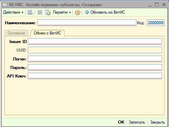Screen dimensions: 169x127
Task: Click Обновить из ВетИС button
Action: 105,12
